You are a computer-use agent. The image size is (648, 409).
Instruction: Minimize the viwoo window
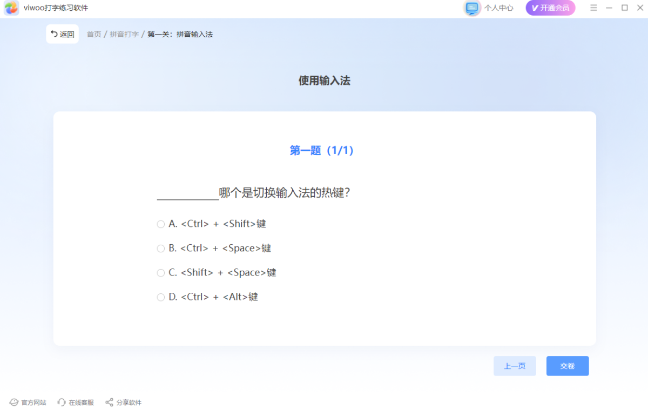point(609,8)
